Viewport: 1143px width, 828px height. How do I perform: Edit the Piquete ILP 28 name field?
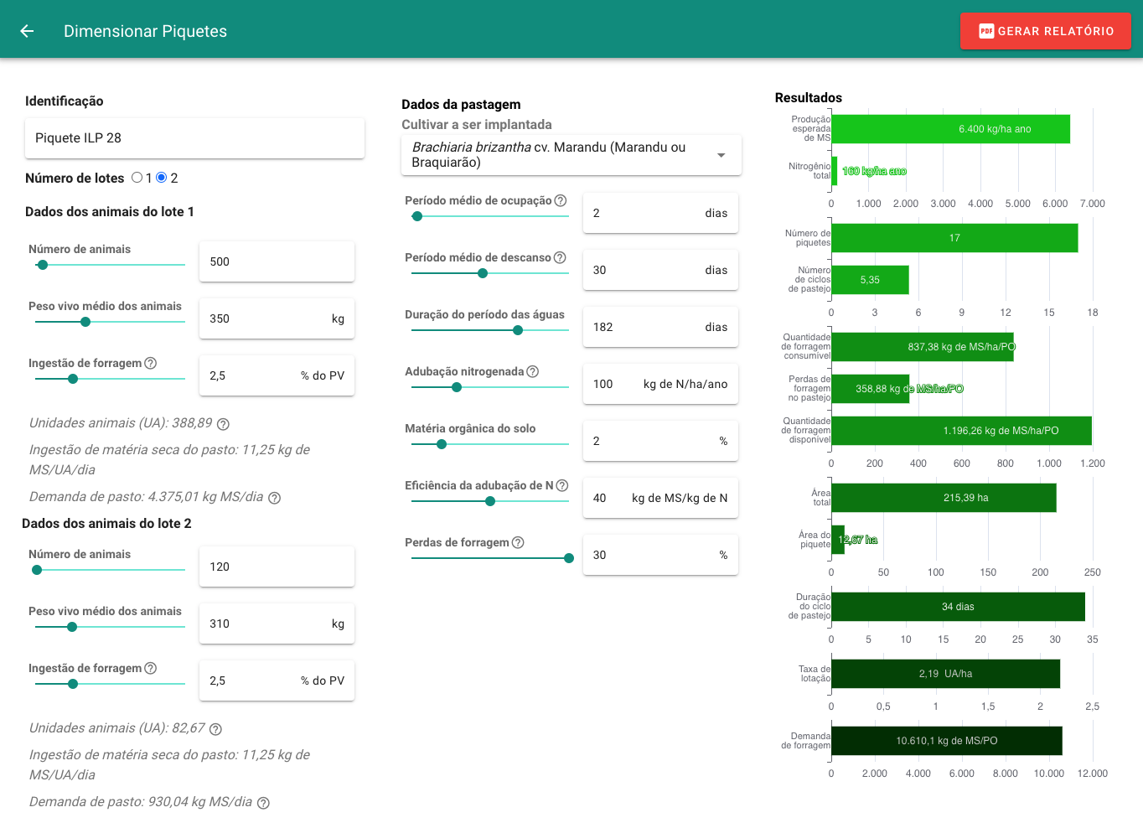[194, 138]
